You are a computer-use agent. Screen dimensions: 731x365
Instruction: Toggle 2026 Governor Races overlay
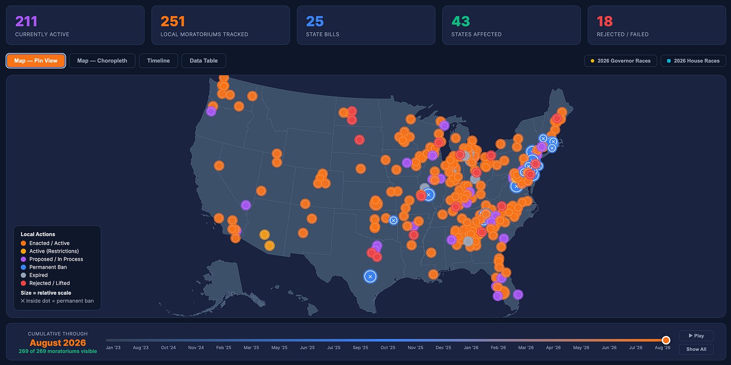click(621, 61)
